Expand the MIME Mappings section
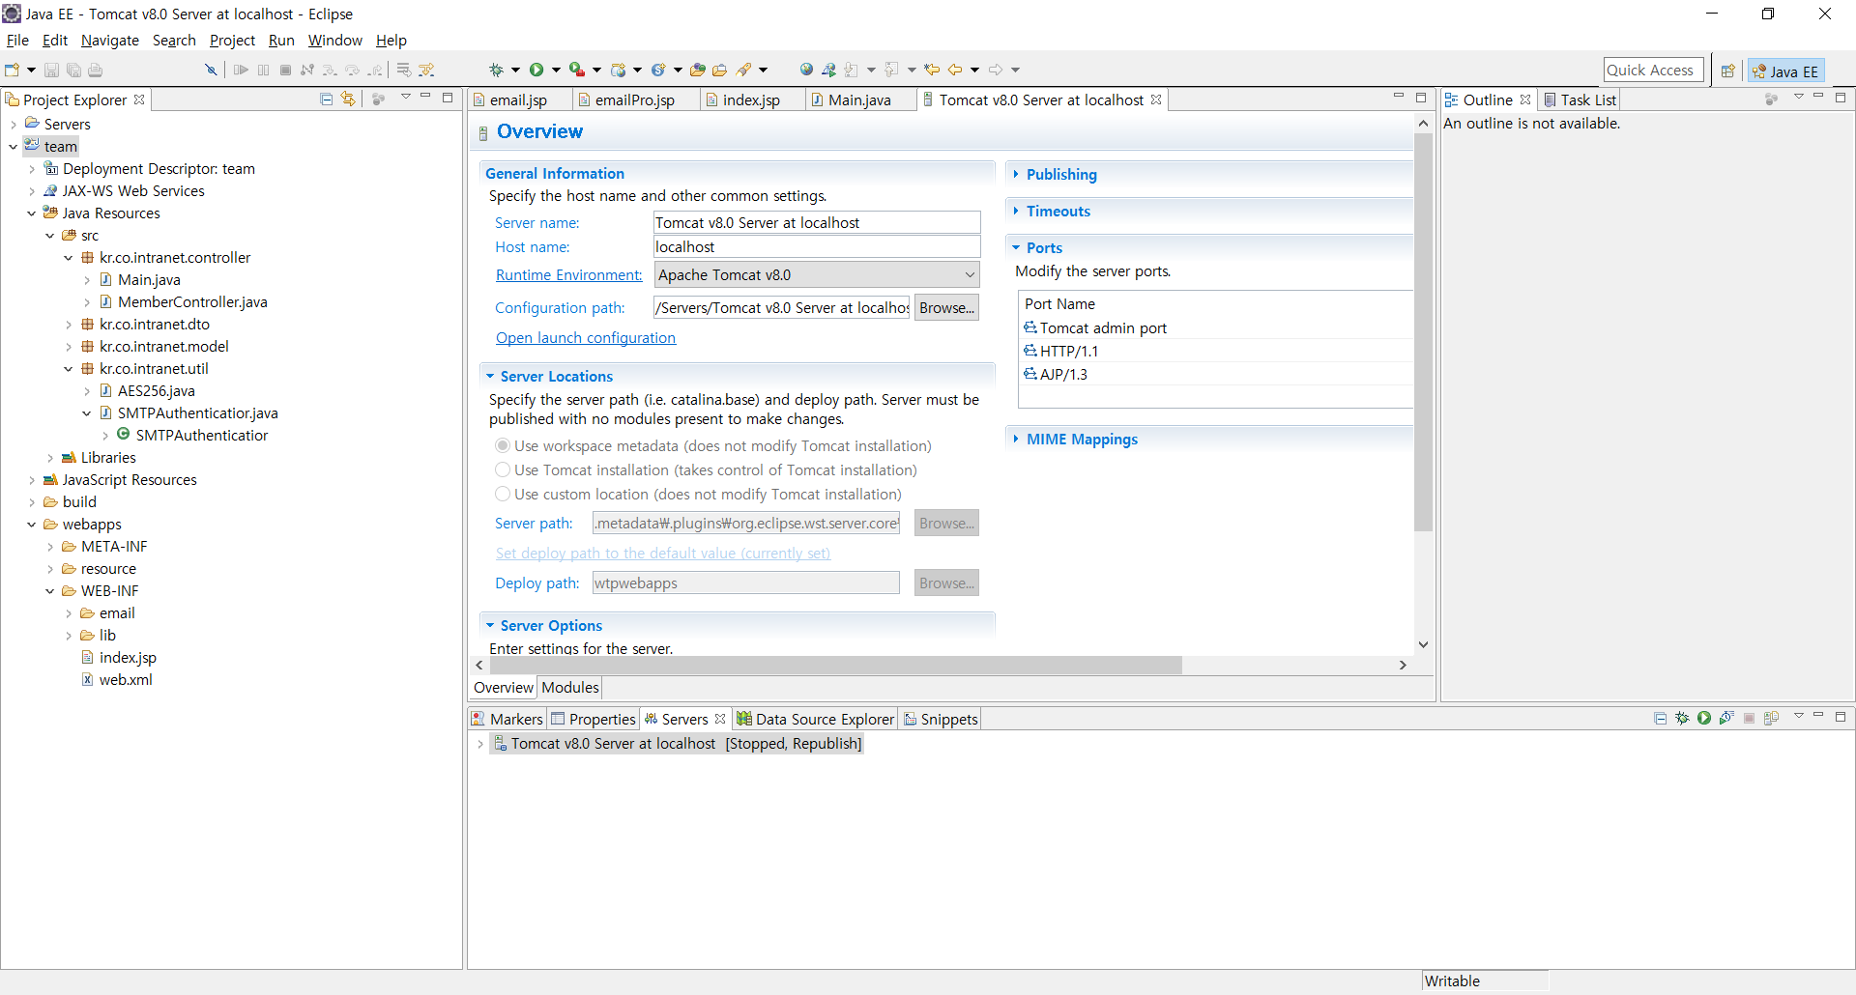The image size is (1856, 995). click(x=1016, y=439)
